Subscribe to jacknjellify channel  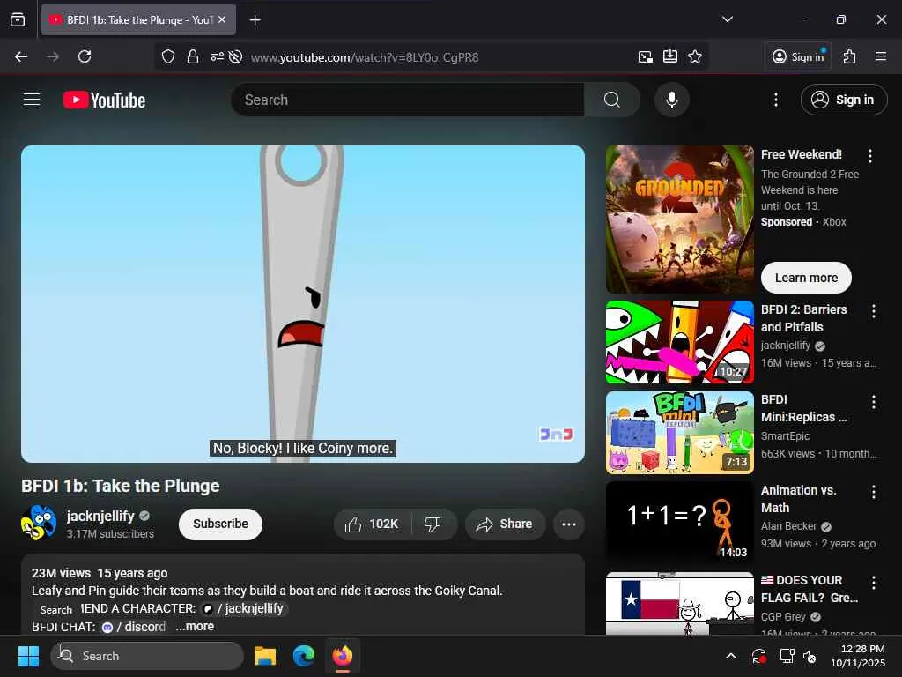click(x=220, y=524)
